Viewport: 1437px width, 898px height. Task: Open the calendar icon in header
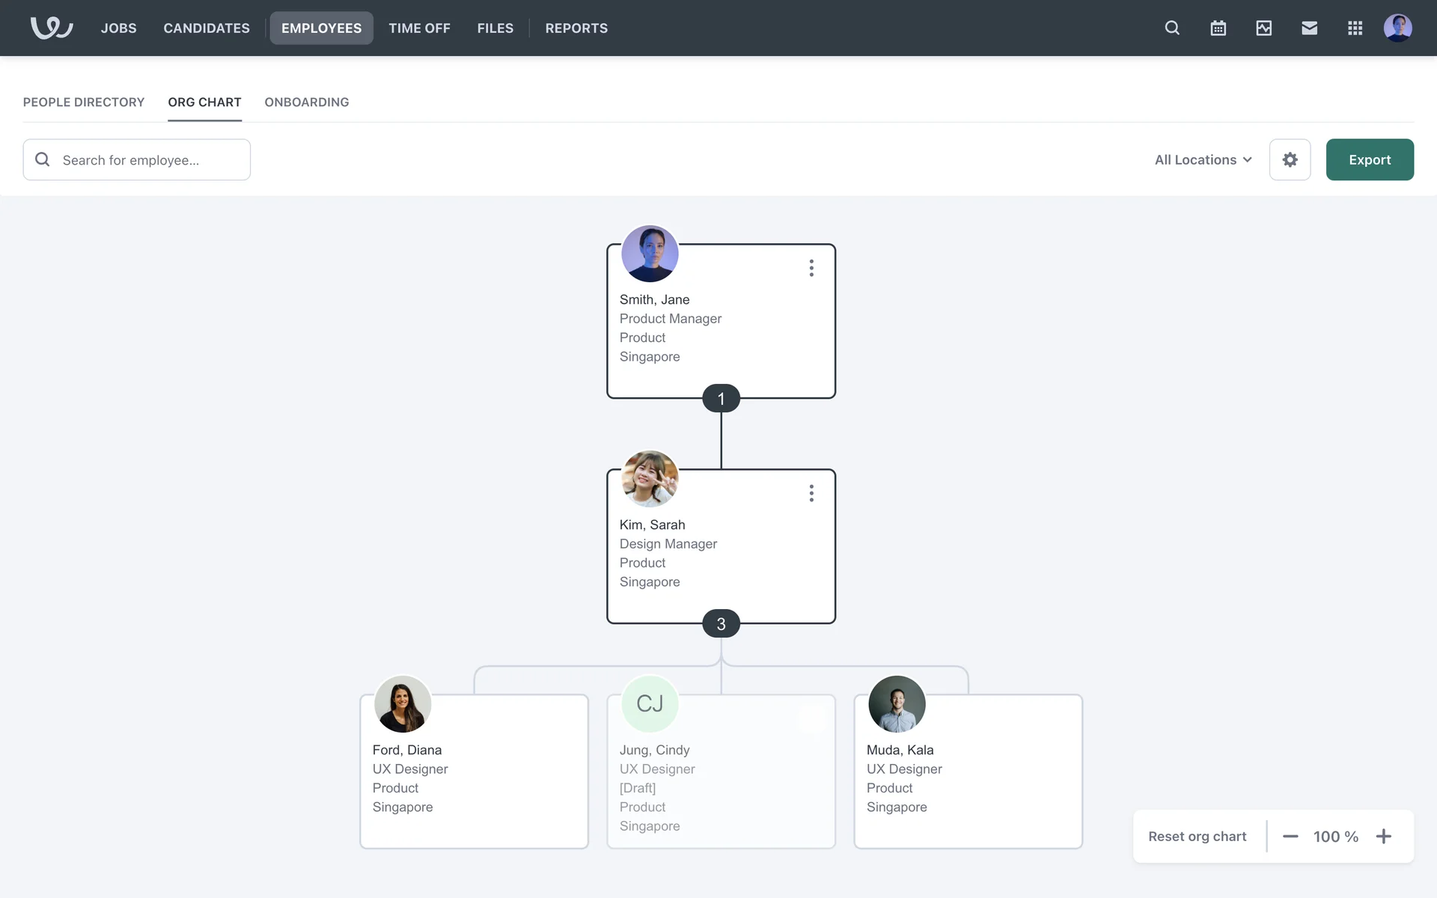pyautogui.click(x=1218, y=28)
